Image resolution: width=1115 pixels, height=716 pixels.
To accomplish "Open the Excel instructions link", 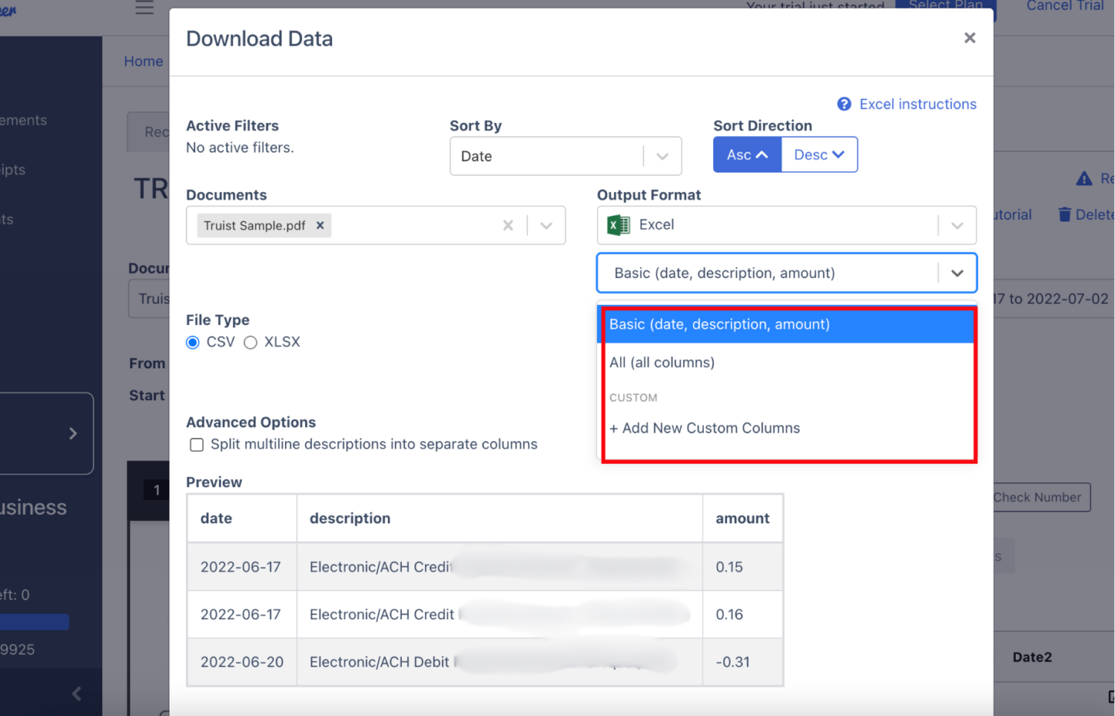I will click(x=918, y=104).
